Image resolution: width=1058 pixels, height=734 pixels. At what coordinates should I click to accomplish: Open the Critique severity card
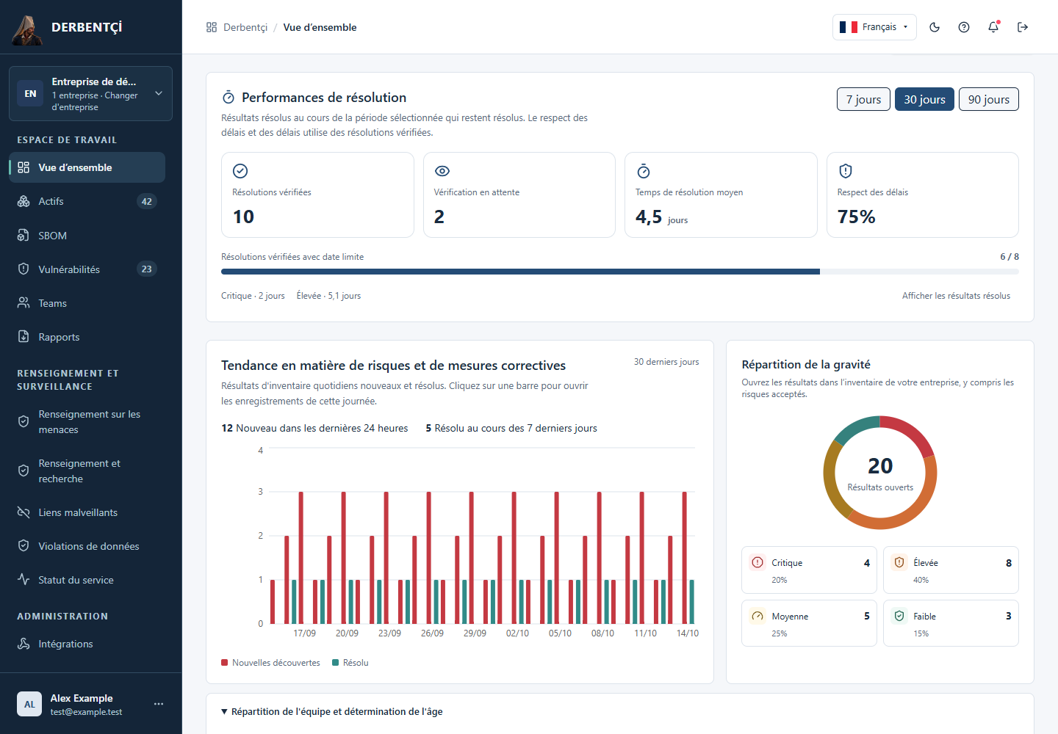click(x=809, y=570)
